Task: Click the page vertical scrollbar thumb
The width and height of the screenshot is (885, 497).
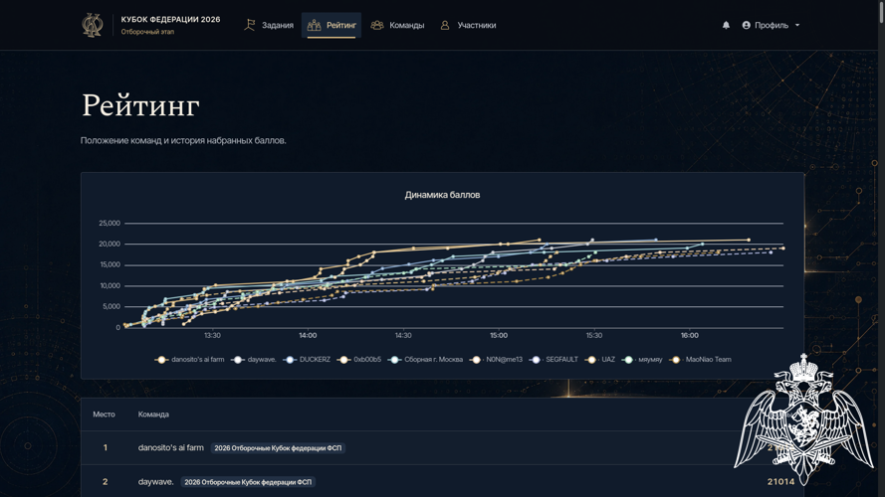Action: pos(881,12)
